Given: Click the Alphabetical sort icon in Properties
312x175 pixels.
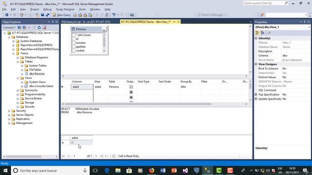Looking at the screenshot, I should [262, 33].
